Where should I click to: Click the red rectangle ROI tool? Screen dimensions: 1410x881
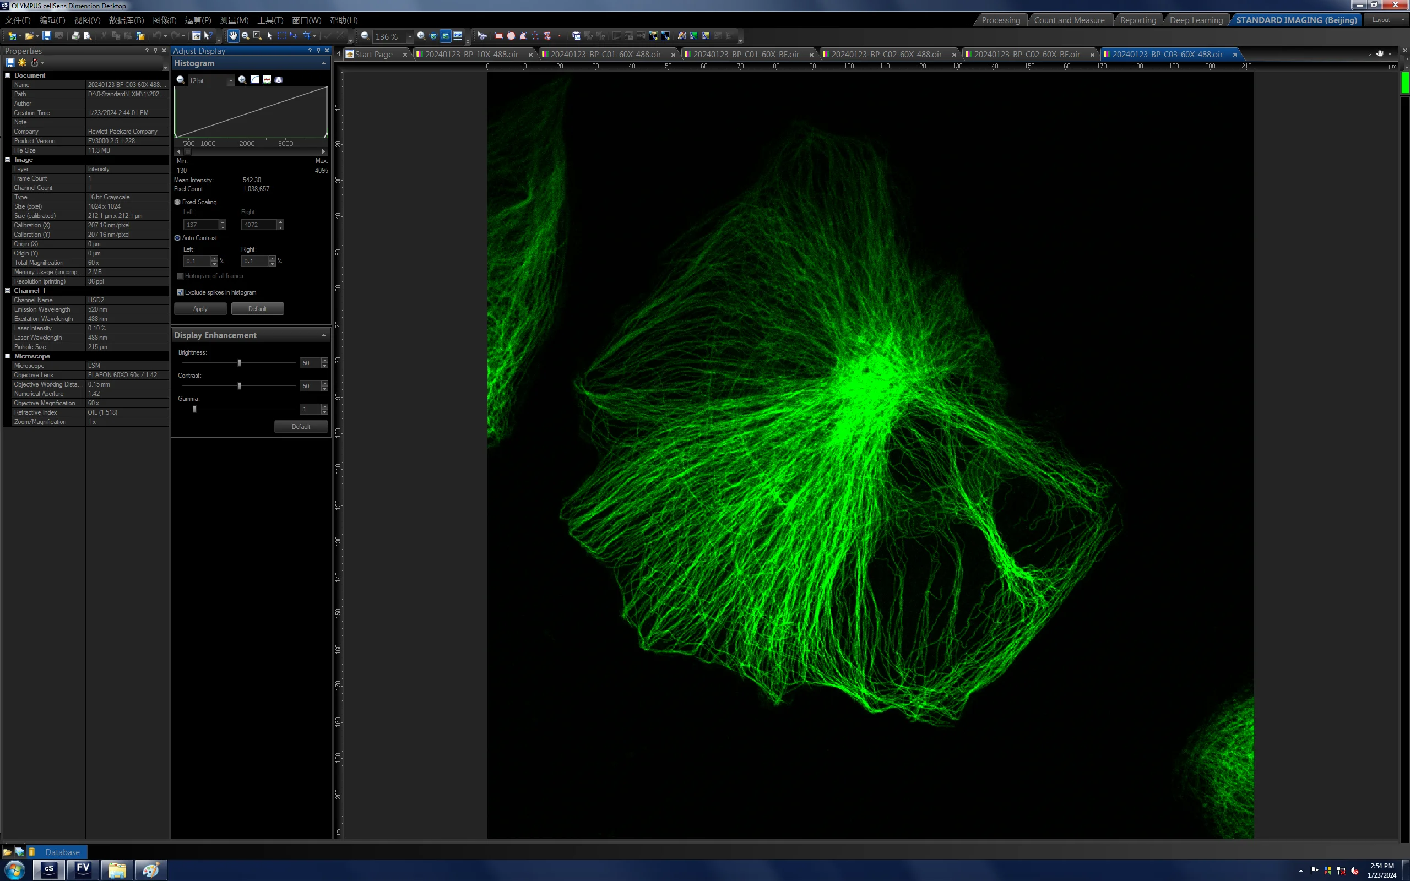pos(499,36)
